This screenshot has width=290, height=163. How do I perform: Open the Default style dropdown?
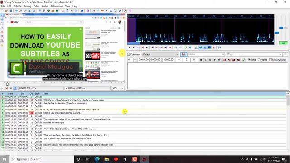(x=160, y=54)
